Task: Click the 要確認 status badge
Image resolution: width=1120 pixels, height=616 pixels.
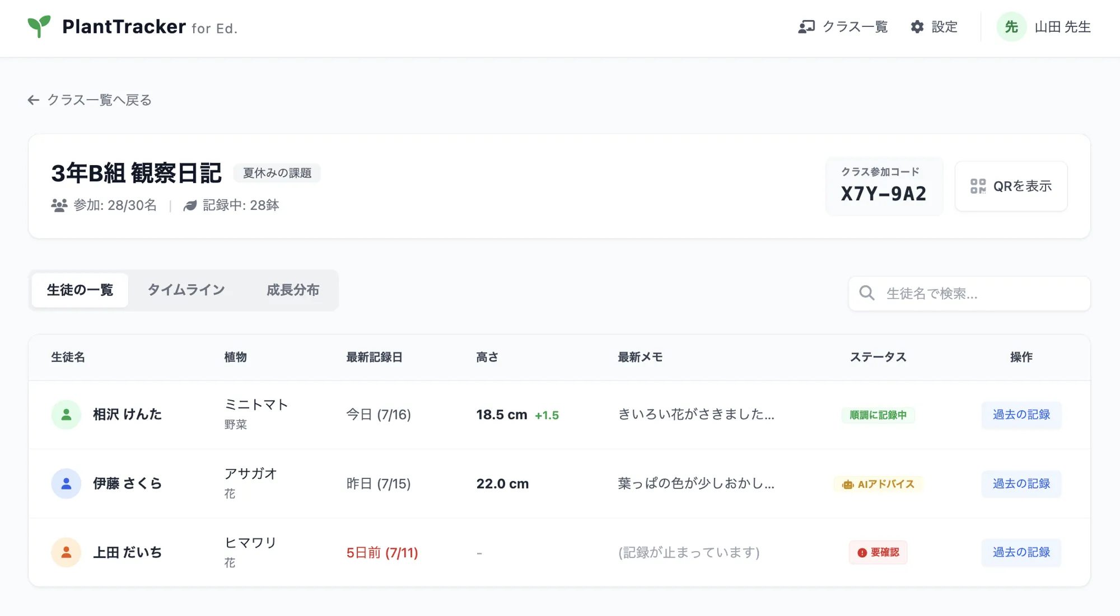Action: coord(878,552)
